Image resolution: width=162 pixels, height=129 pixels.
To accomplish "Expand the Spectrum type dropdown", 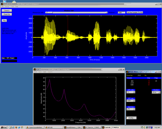I will click(x=131, y=109).
